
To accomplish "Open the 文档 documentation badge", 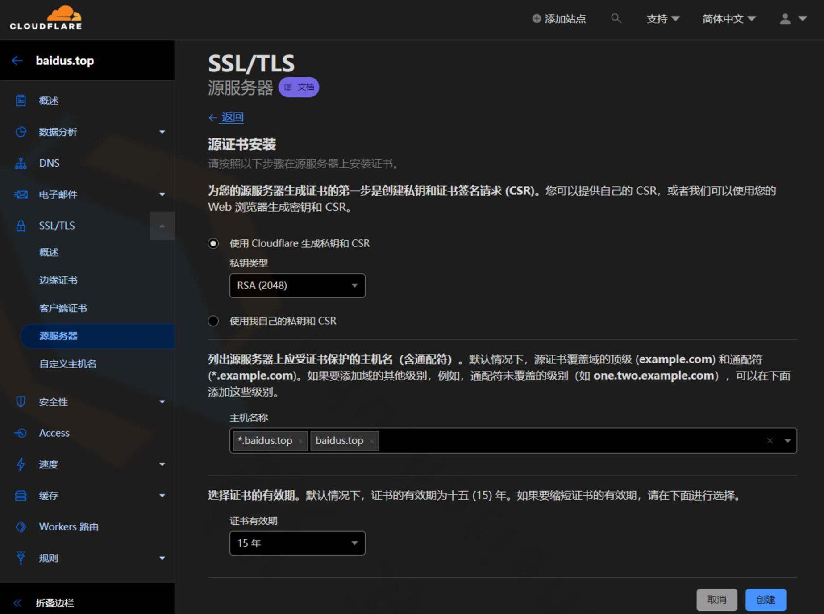I will [x=299, y=87].
